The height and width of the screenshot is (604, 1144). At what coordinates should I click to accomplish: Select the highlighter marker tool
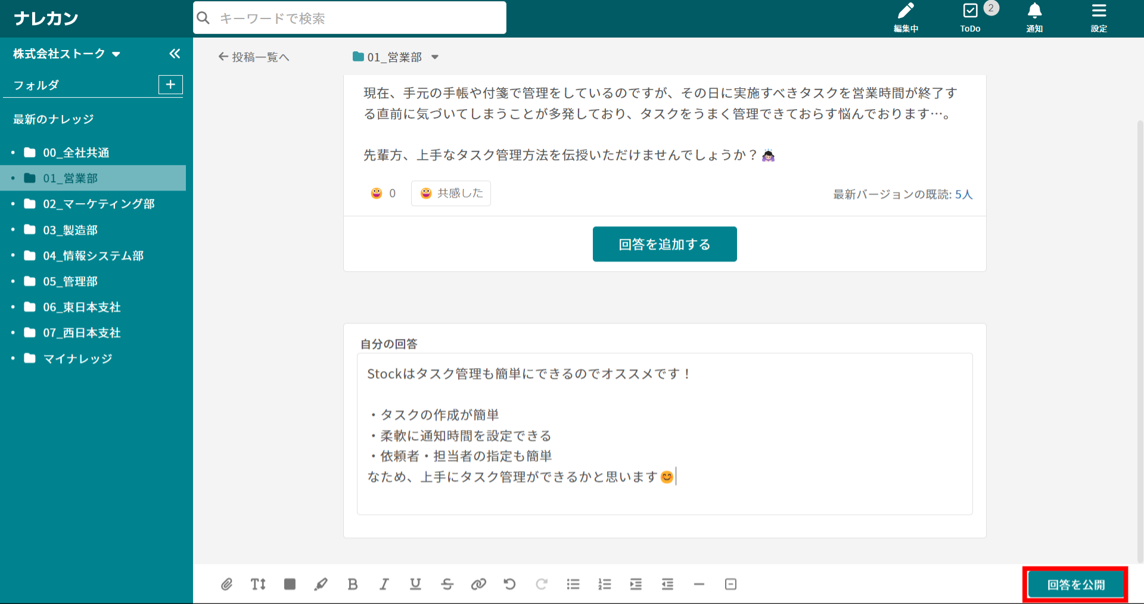pyautogui.click(x=321, y=584)
